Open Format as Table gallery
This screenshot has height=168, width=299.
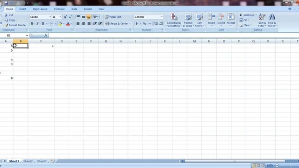[188, 20]
